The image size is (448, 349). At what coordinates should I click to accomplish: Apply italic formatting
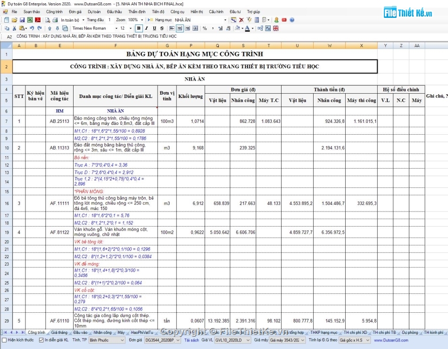point(147,28)
